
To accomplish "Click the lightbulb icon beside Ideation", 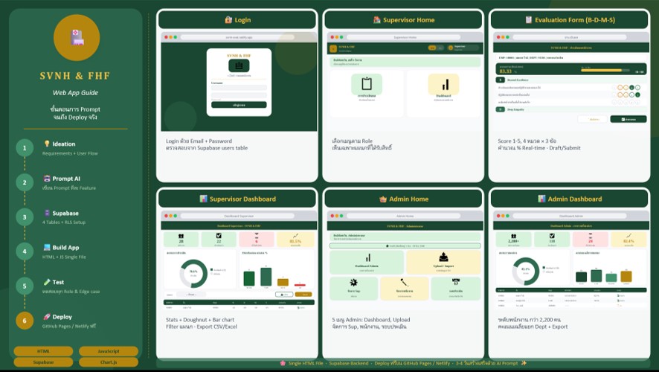I will (x=47, y=144).
